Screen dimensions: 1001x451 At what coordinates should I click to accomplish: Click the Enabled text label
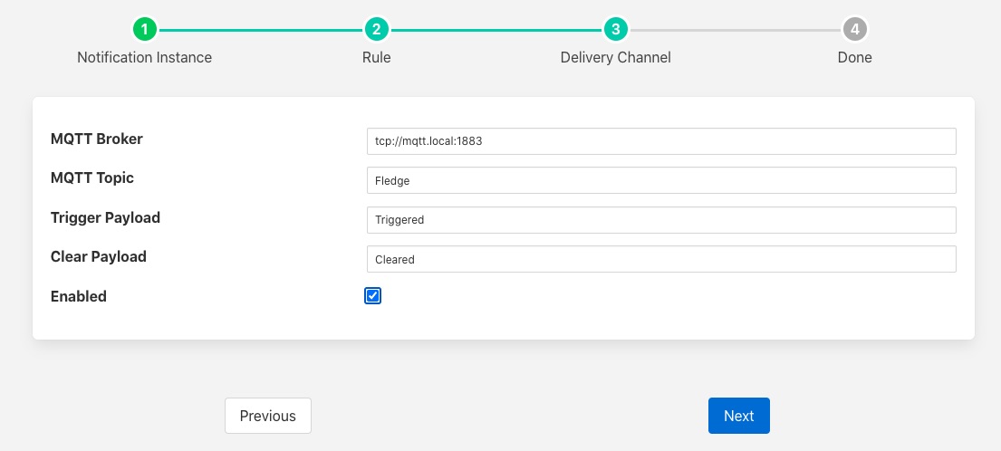pyautogui.click(x=79, y=296)
